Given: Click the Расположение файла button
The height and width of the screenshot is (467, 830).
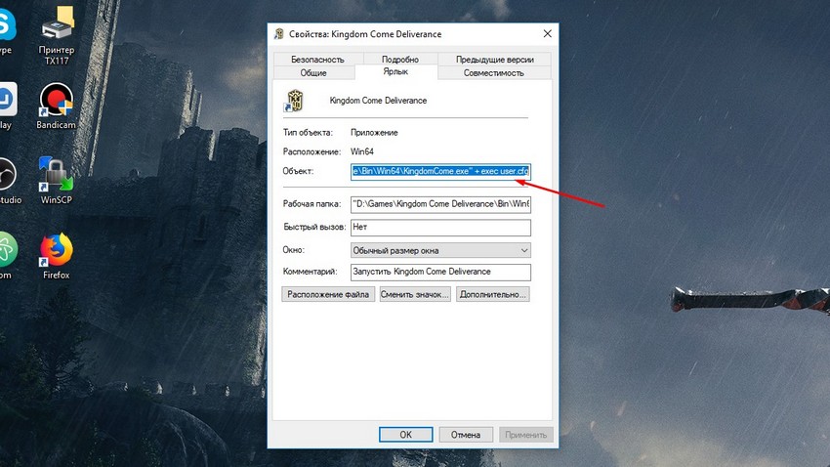Looking at the screenshot, I should [328, 294].
